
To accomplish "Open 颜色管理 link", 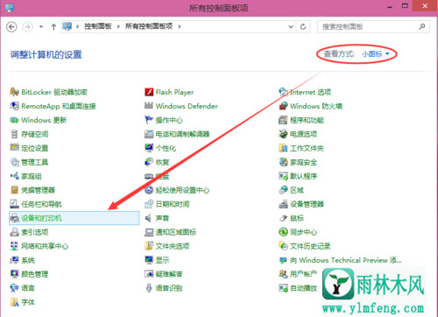I will point(35,274).
